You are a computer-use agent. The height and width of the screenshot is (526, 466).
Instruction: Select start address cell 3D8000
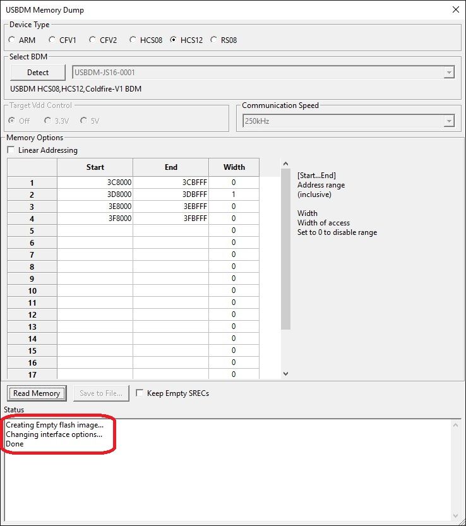[x=95, y=194]
